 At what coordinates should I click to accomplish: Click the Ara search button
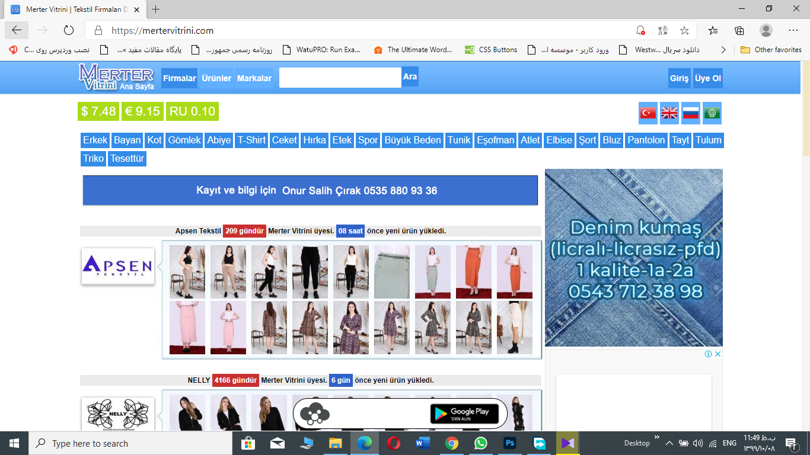(x=410, y=76)
